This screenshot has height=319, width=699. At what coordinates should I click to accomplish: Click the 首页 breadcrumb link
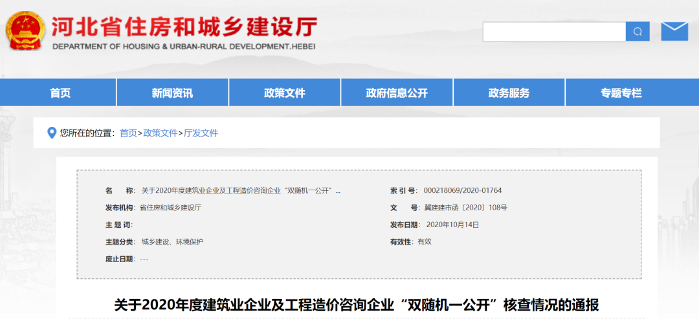[x=128, y=133]
